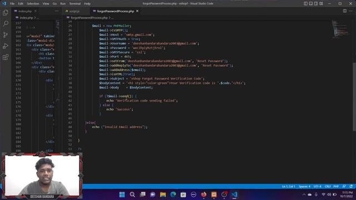The image size is (356, 200).
Task: Open the Terminal menu
Action: coord(75,4)
